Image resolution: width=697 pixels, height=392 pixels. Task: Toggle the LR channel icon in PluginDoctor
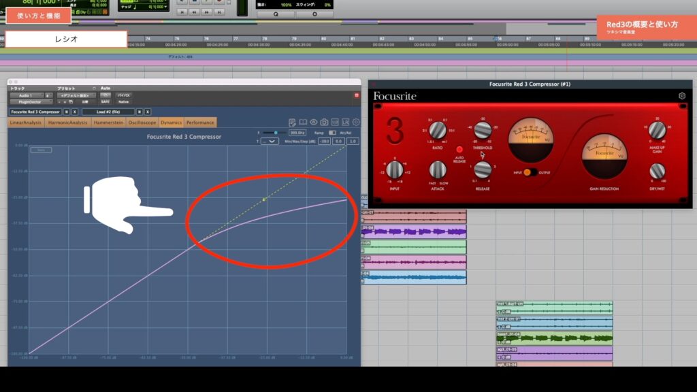point(345,122)
